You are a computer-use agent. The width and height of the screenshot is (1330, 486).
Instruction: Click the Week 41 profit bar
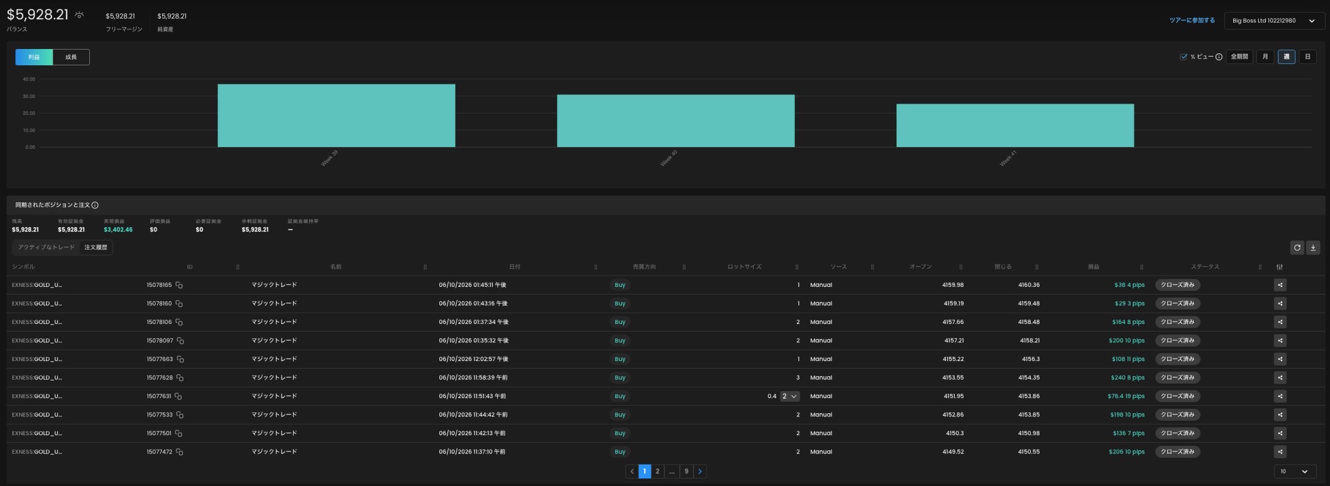click(x=1015, y=126)
